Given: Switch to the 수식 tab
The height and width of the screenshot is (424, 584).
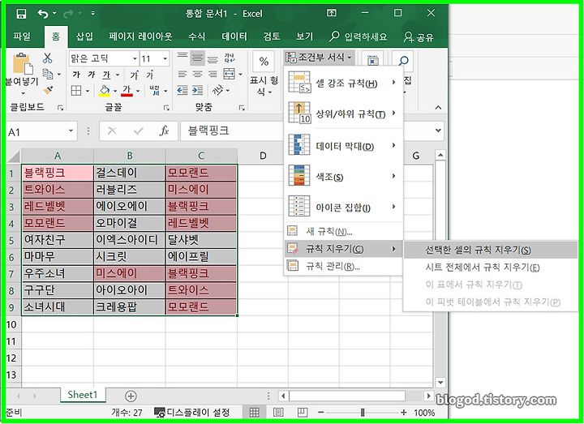Looking at the screenshot, I should pyautogui.click(x=196, y=36).
